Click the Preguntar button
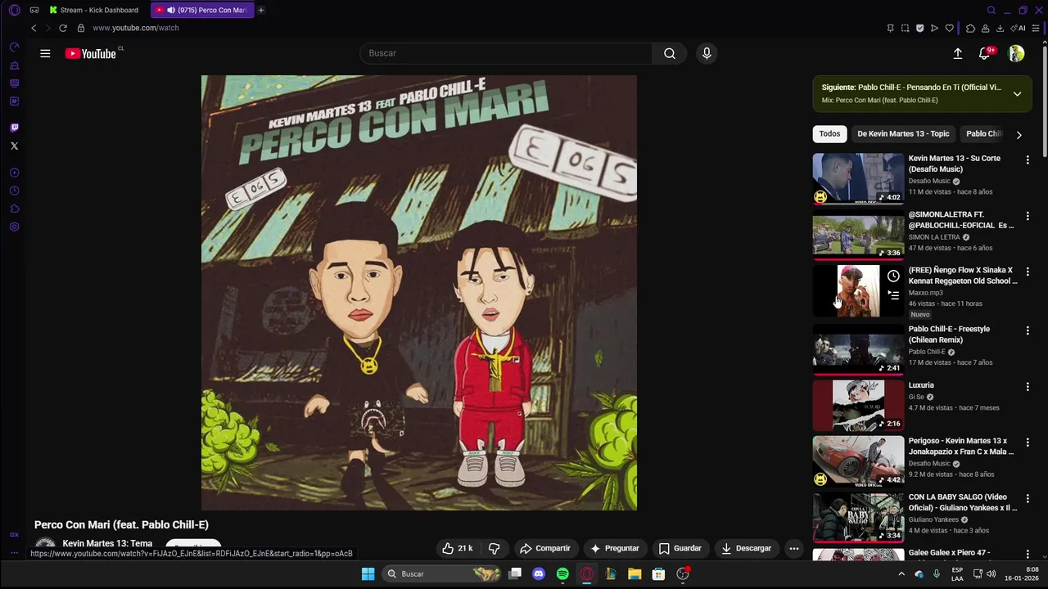Image resolution: width=1048 pixels, height=589 pixels. (614, 548)
